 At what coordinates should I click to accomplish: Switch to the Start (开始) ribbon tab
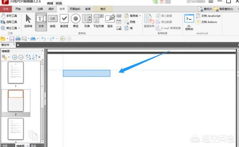(18, 9)
